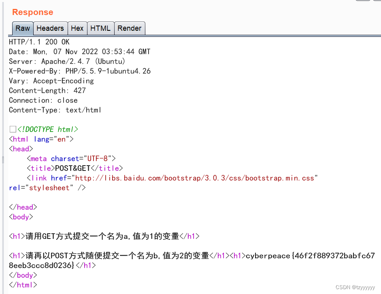Click the html lang="en" tag line
The height and width of the screenshot is (294, 381).
tap(41, 139)
